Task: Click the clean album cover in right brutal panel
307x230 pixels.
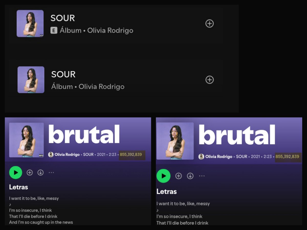Action: click(175, 141)
